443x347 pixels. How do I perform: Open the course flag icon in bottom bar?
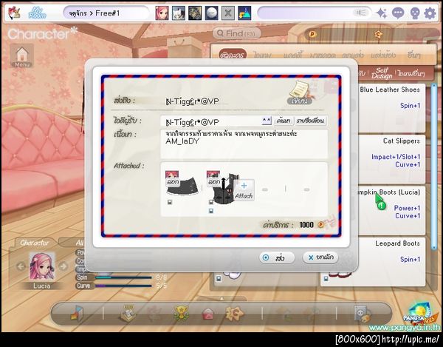pos(77,313)
